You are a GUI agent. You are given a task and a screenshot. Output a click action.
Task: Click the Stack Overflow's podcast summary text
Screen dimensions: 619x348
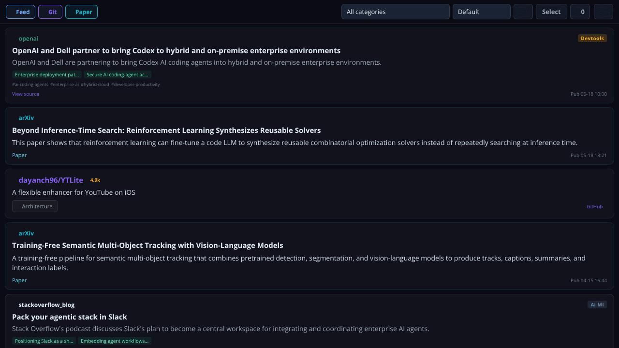point(221,329)
